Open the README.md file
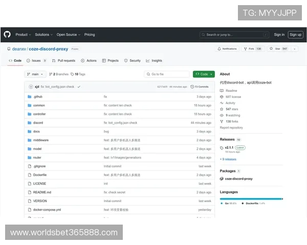Image resolution: width=307 pixels, height=245 pixels. [42, 192]
